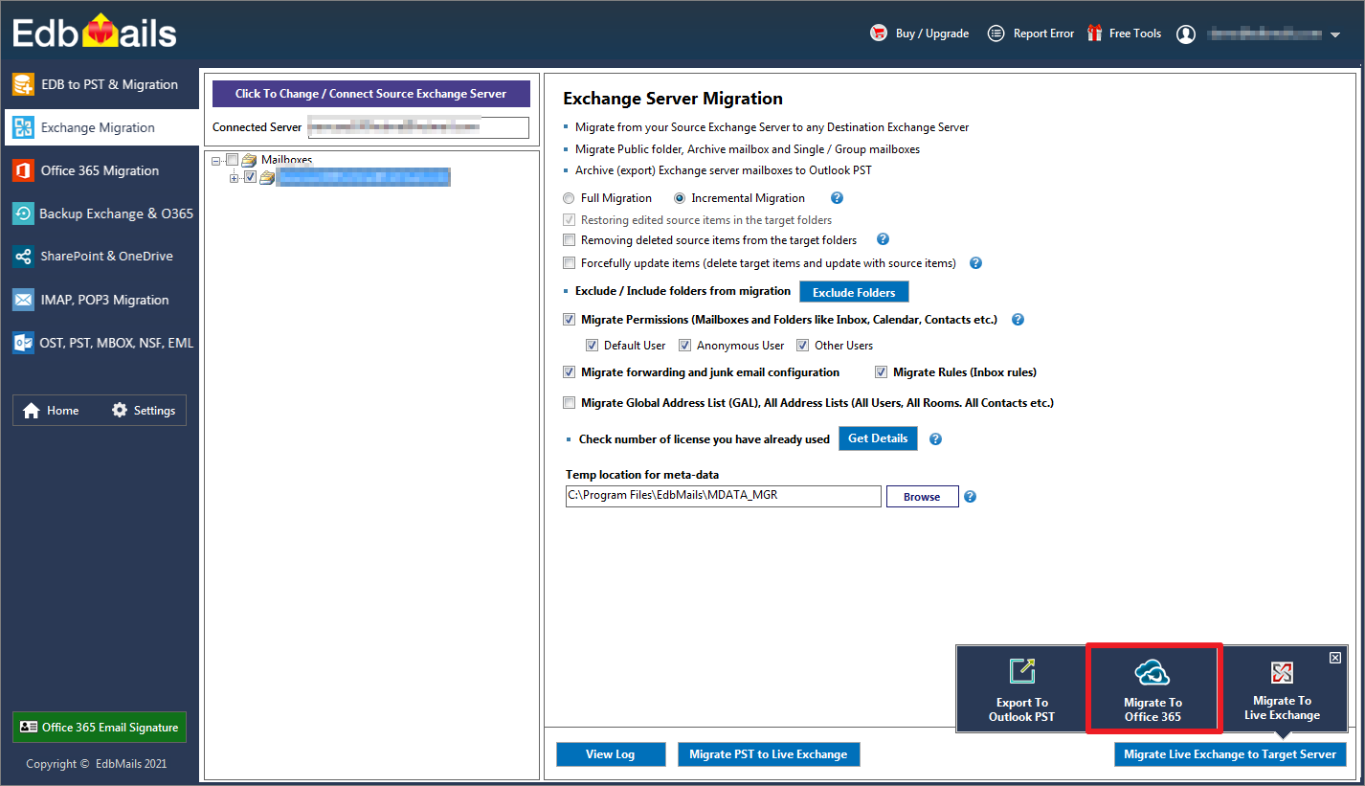
Task: Click help icon for Forcefully update items
Action: [x=976, y=263]
